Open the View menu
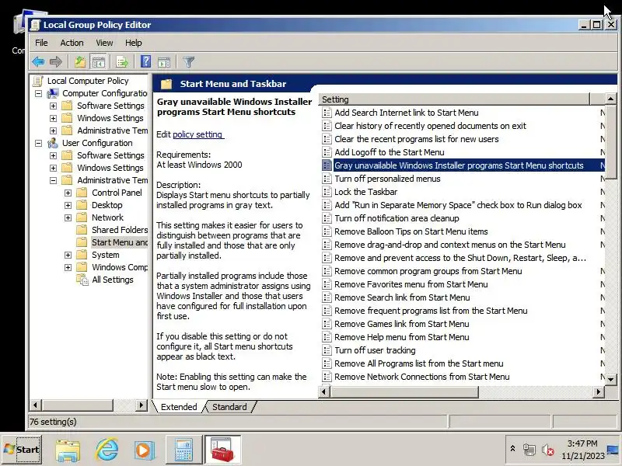This screenshot has width=622, height=466. pos(104,43)
